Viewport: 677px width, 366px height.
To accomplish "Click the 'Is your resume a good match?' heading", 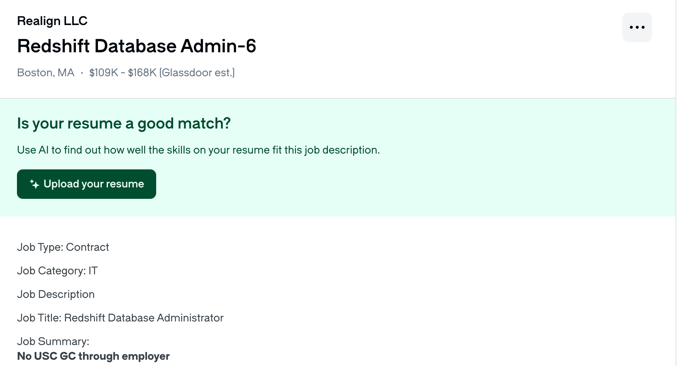I will (124, 123).
